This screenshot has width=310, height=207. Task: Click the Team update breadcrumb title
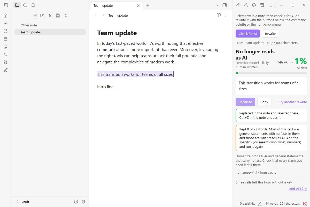tap(118, 15)
